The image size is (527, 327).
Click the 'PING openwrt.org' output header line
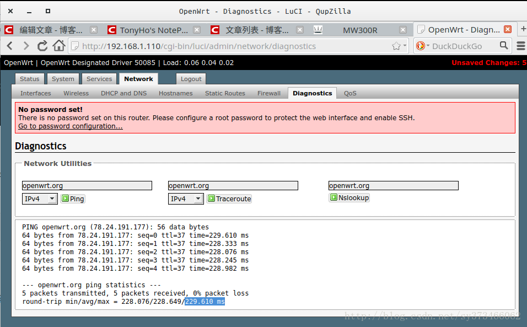(115, 227)
